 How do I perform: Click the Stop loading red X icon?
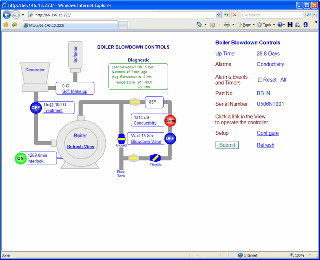[235, 15]
